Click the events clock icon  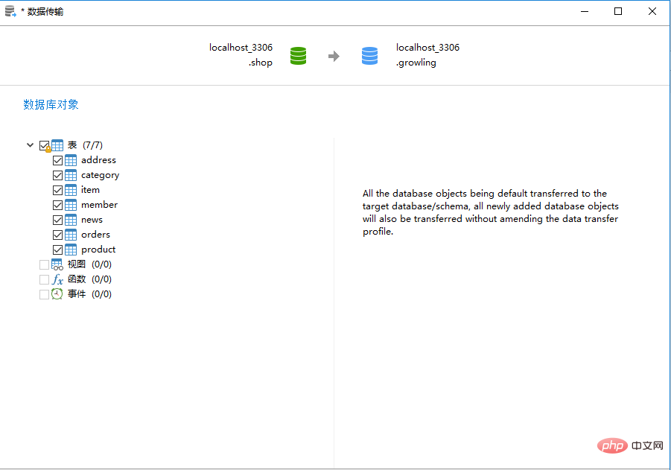point(57,294)
